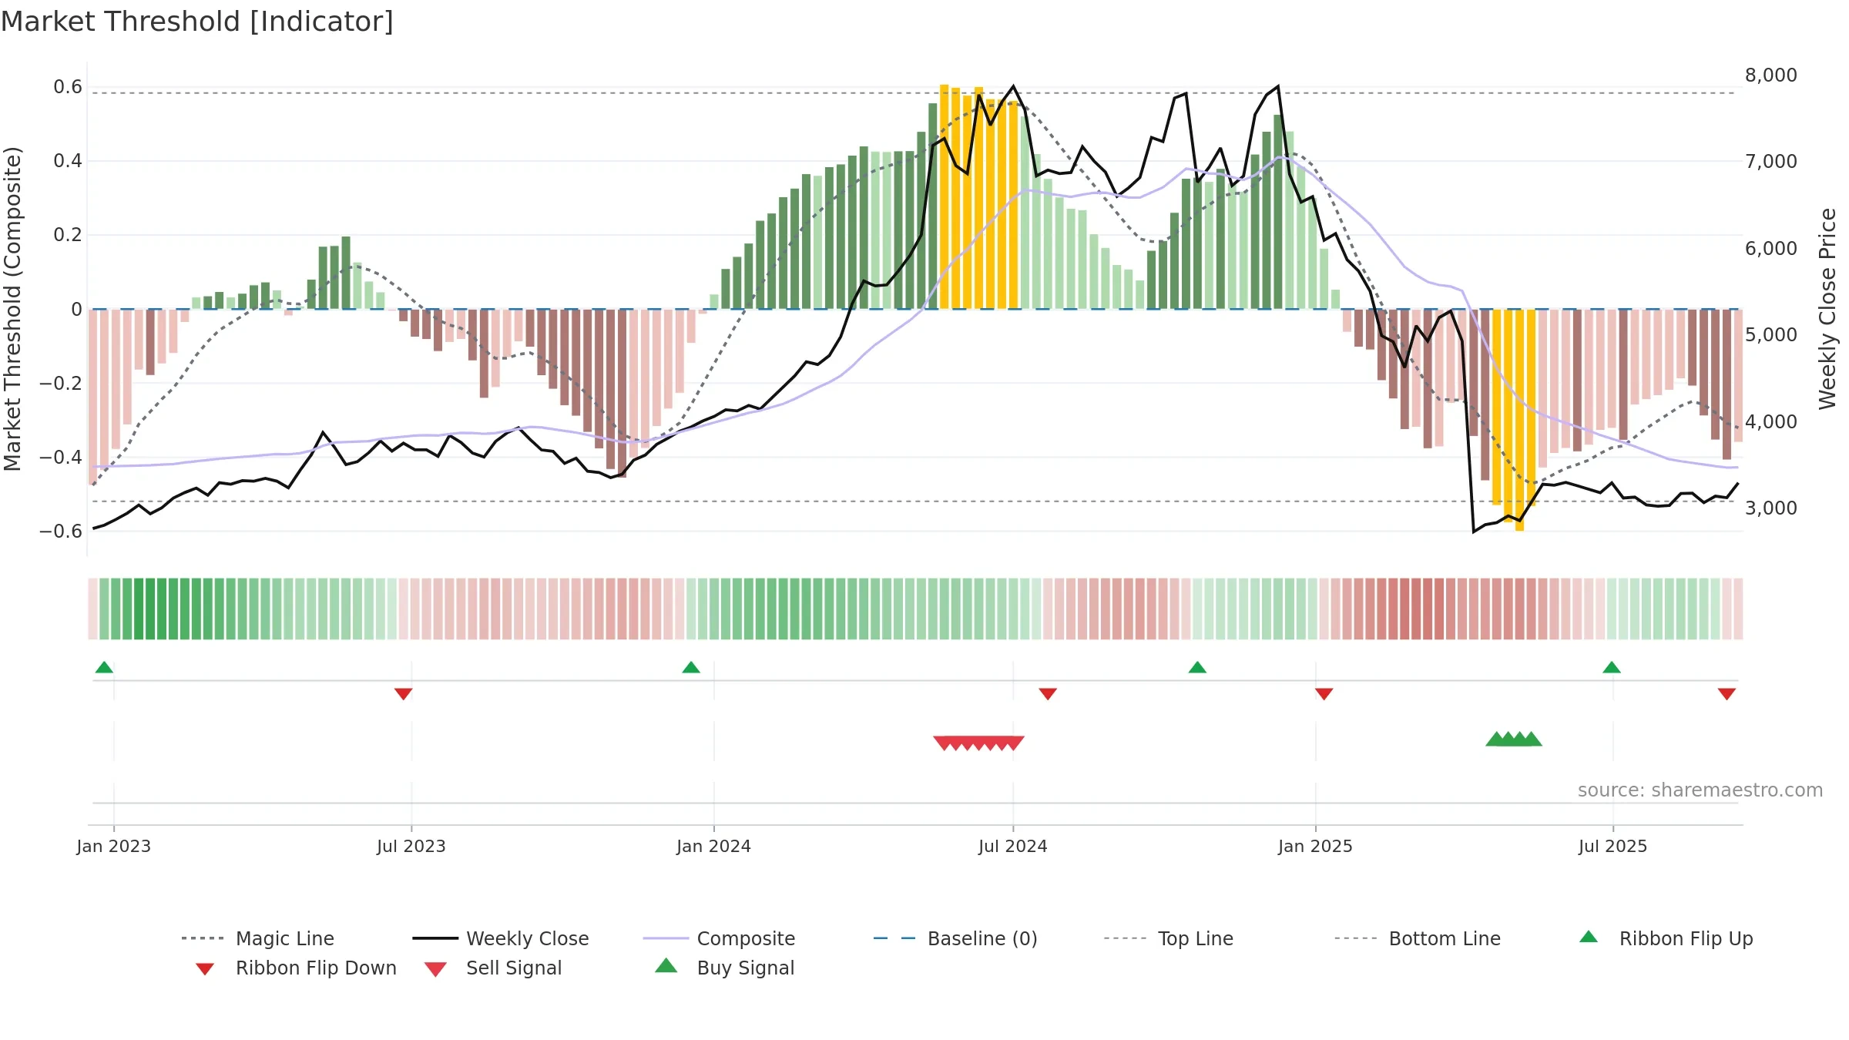
Task: Click the Jul 2024 x-axis label
Action: tap(1013, 846)
